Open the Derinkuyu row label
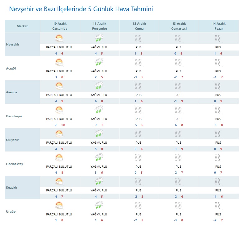 point(14,116)
